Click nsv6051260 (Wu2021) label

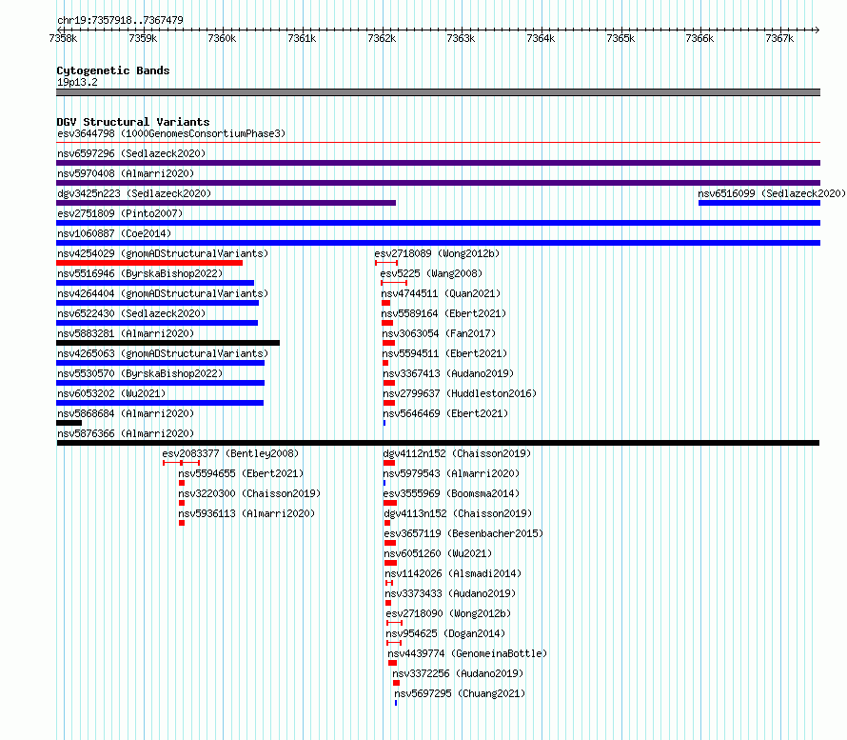(x=438, y=553)
